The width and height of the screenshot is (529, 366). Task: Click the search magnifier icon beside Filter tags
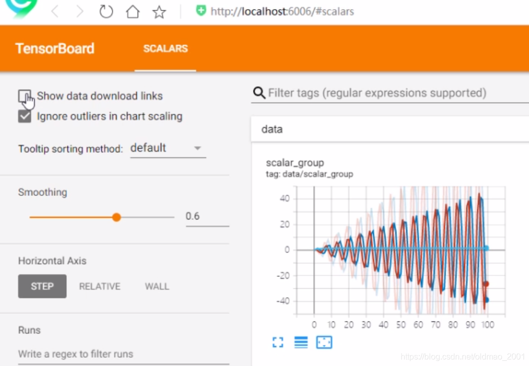pos(259,93)
